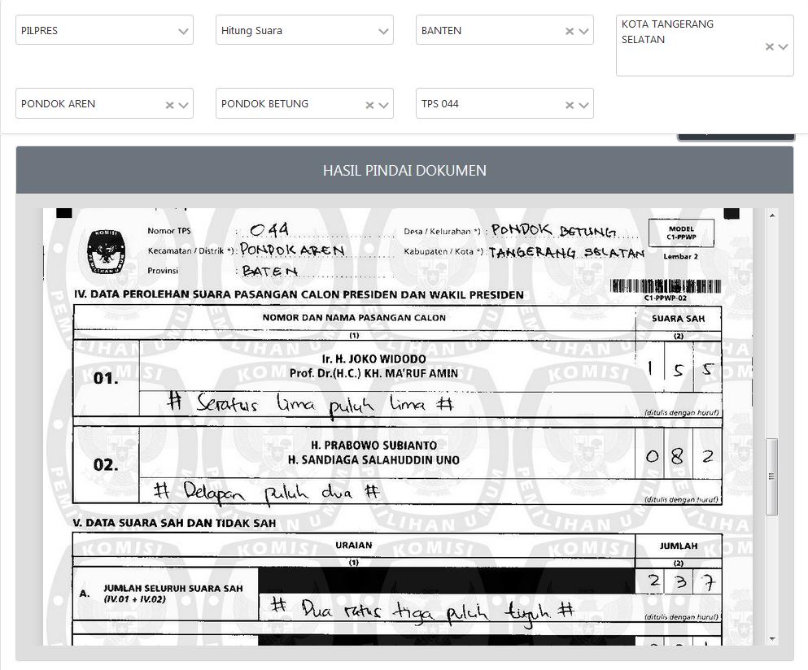Click the document viewer scrollbar thumb

coord(771,476)
